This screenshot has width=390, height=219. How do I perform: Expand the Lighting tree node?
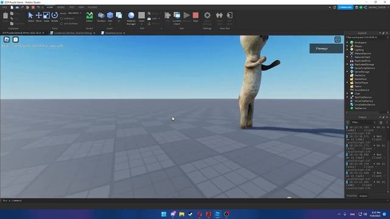[347, 50]
